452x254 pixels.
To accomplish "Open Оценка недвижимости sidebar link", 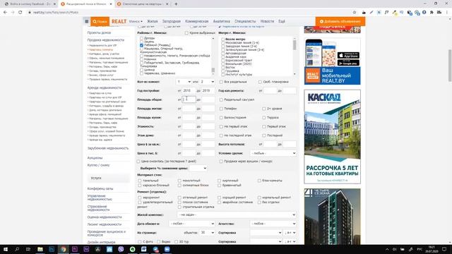I will coord(105,217).
